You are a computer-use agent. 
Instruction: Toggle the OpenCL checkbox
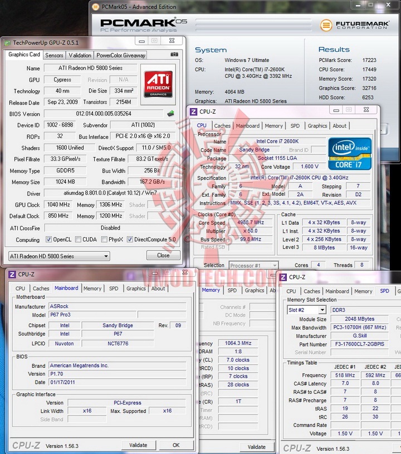(48, 240)
